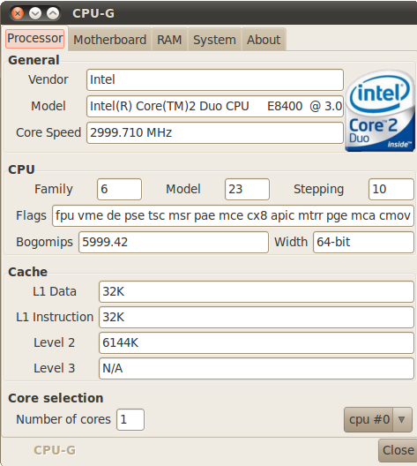Switch to the Motherboard tab

pyautogui.click(x=110, y=40)
